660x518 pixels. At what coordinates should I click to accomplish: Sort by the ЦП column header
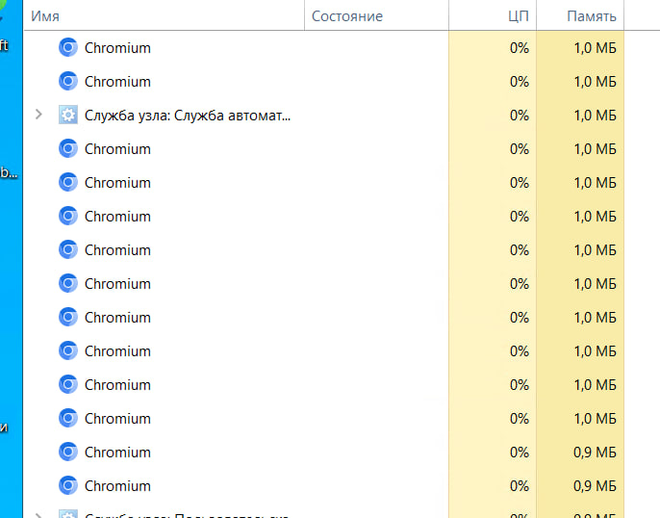click(519, 16)
